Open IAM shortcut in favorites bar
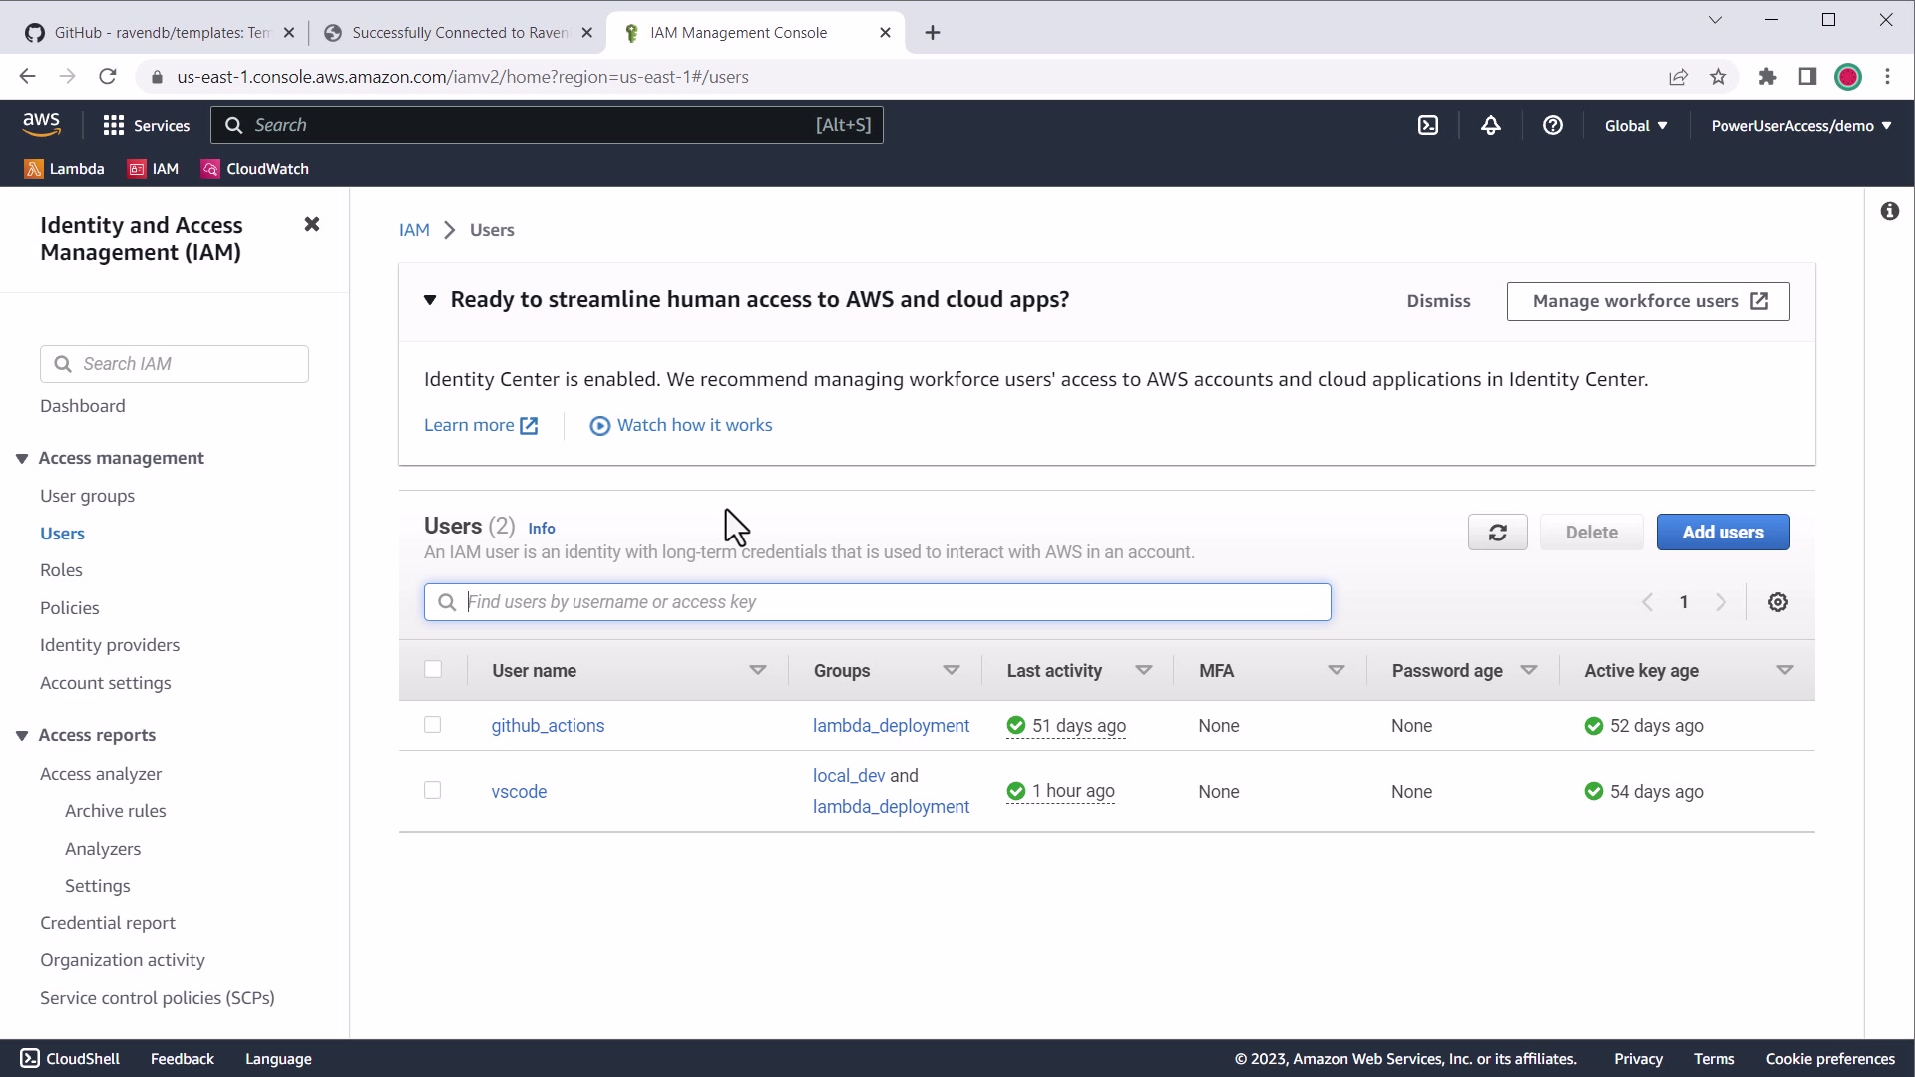 pyautogui.click(x=153, y=169)
